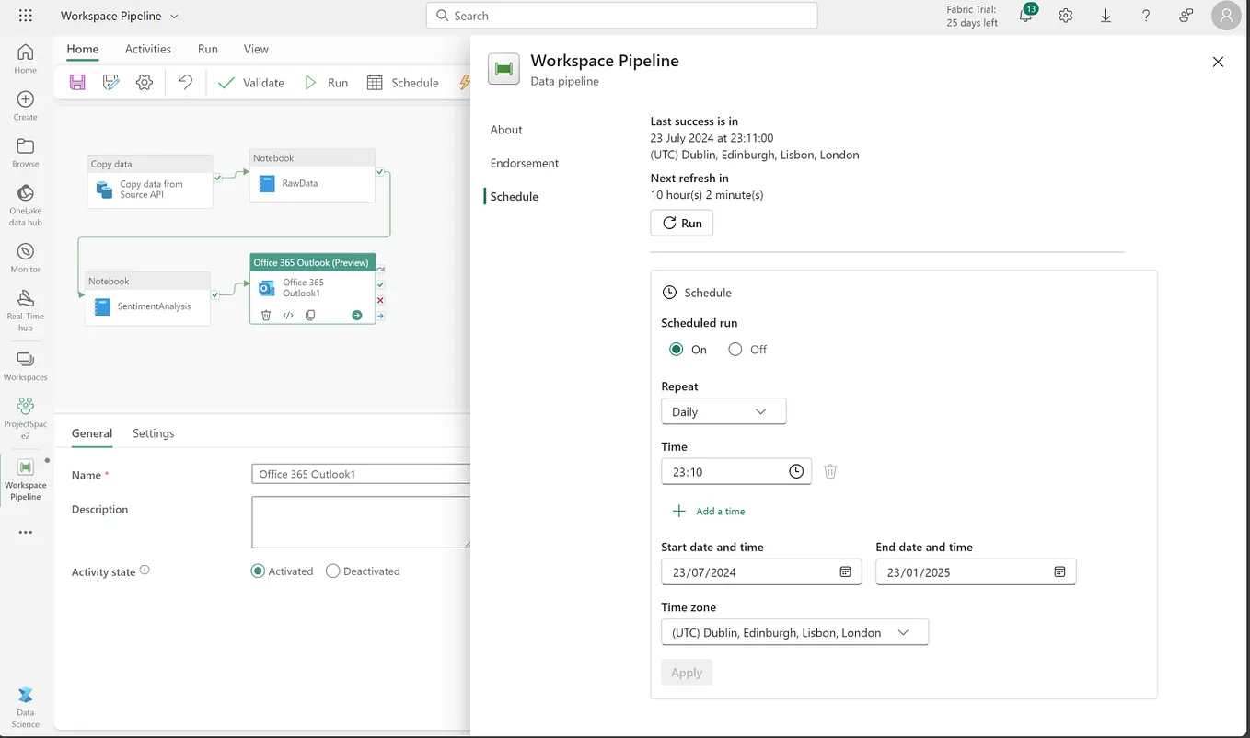
Task: Select the Deactivated activity state
Action: [x=332, y=571]
